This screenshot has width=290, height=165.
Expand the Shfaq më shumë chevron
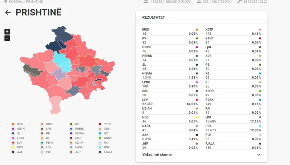(259, 155)
